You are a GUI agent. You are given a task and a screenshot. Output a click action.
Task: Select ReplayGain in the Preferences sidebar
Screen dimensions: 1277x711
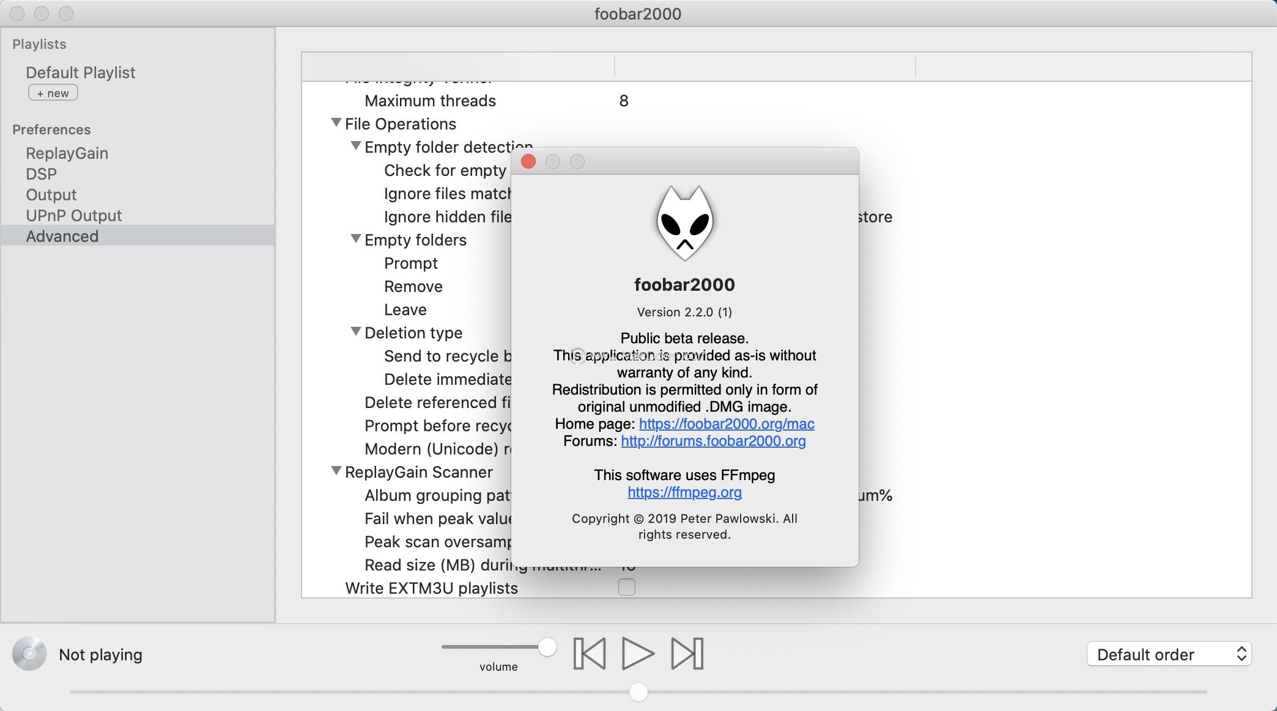67,153
